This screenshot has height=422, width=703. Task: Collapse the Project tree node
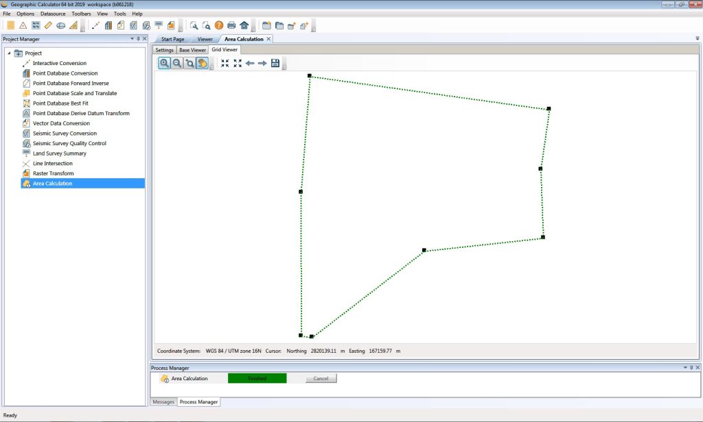click(x=9, y=53)
